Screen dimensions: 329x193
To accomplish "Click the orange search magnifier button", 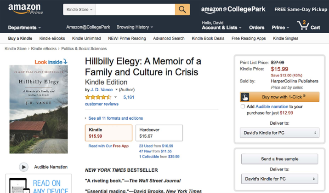I will coord(182,9).
